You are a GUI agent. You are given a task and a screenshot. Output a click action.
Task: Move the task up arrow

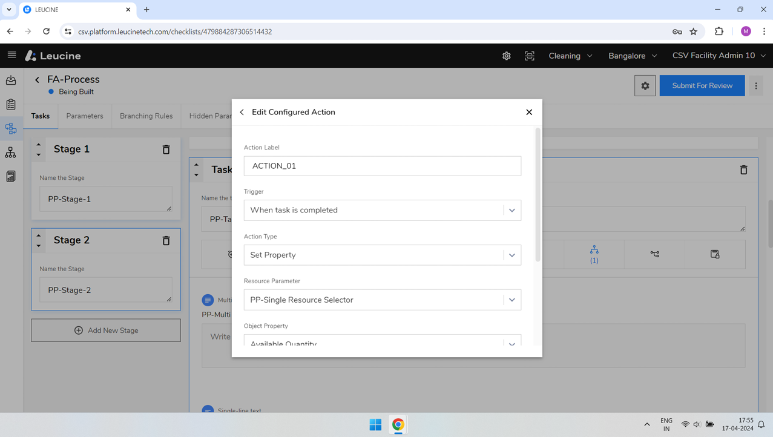[x=196, y=165]
